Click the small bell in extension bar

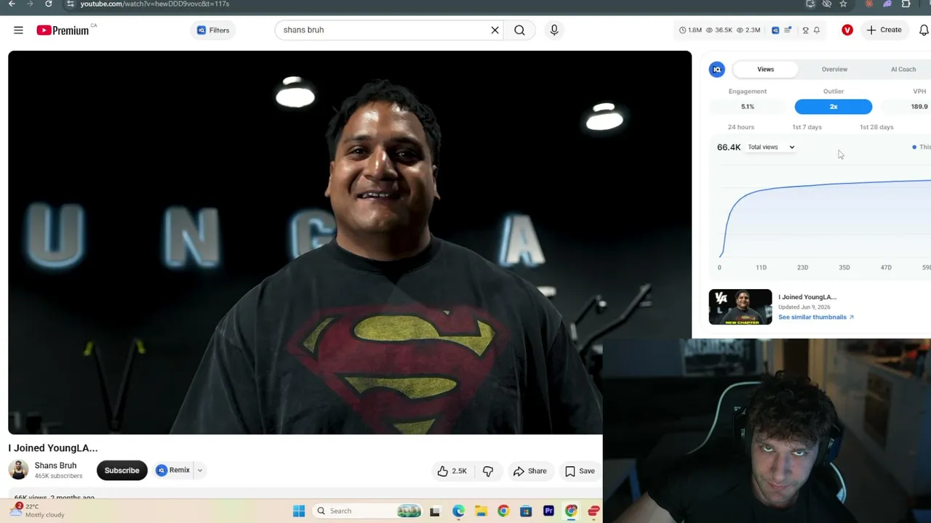click(817, 31)
